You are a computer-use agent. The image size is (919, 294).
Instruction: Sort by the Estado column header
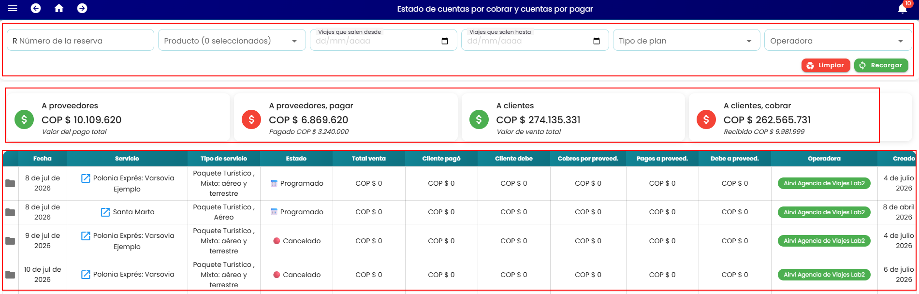(x=296, y=159)
